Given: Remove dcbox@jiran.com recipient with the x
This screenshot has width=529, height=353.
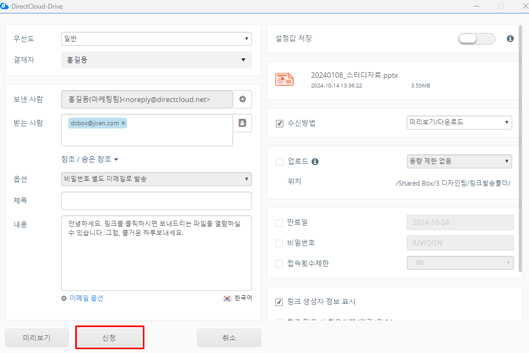Looking at the screenshot, I should tap(123, 123).
